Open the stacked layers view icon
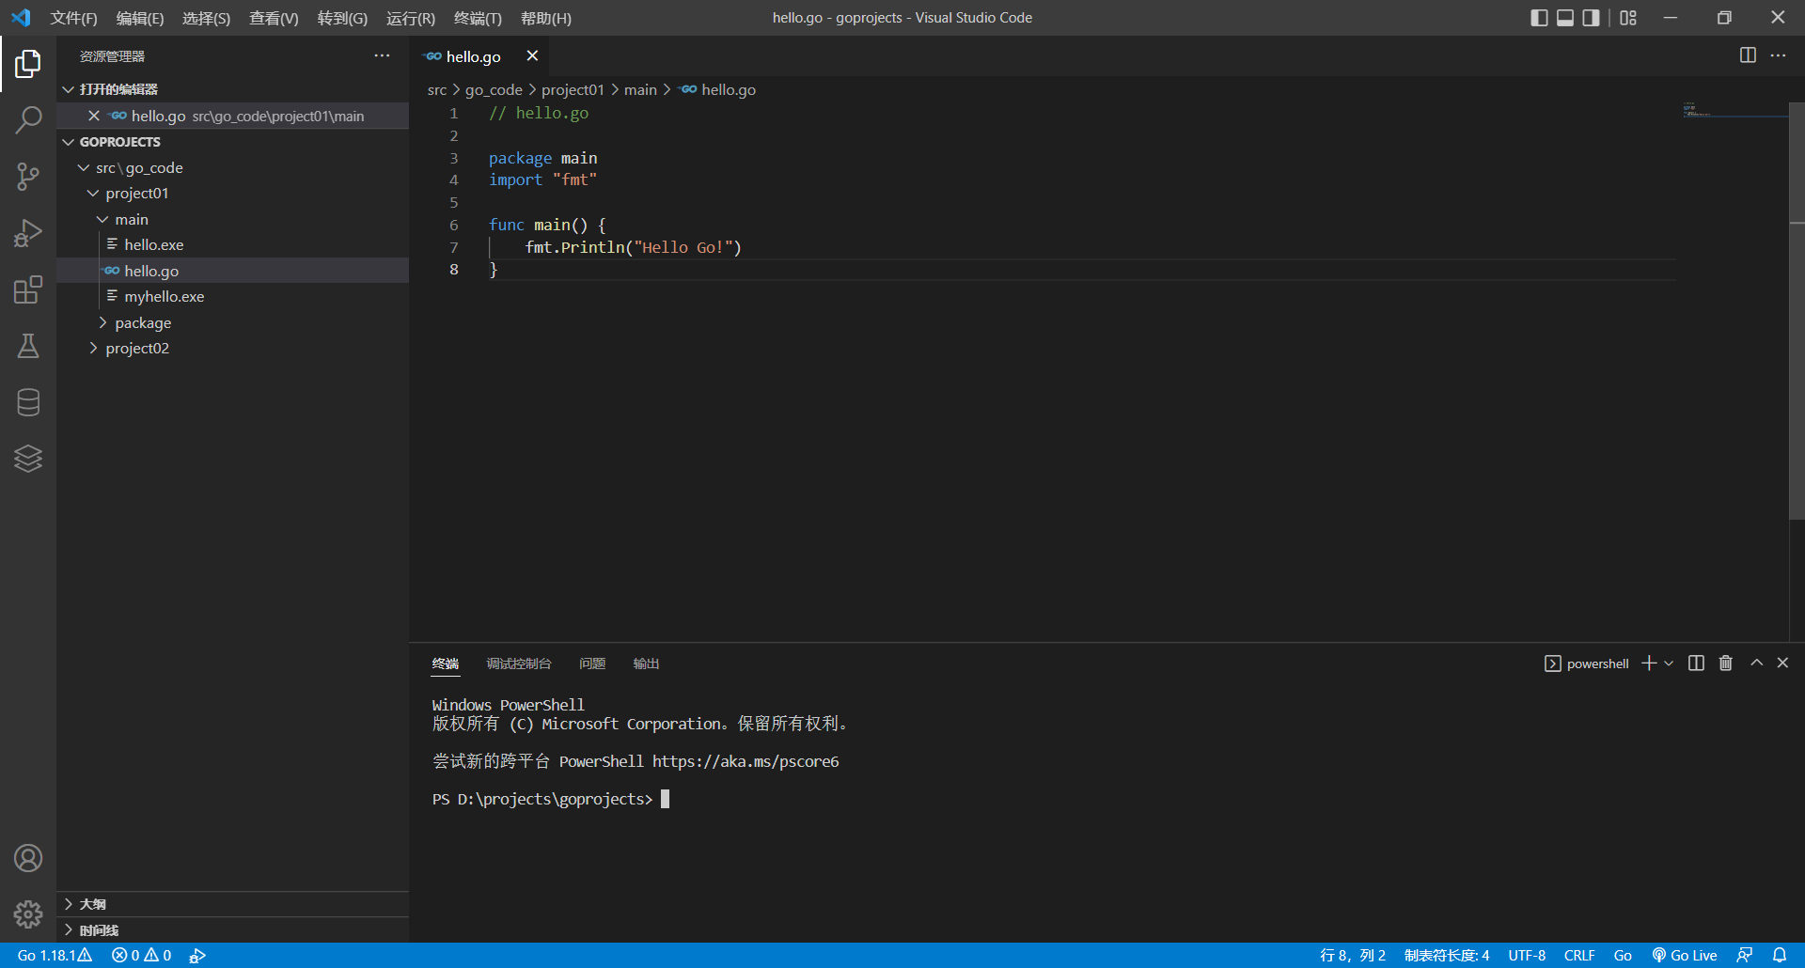 tap(28, 459)
